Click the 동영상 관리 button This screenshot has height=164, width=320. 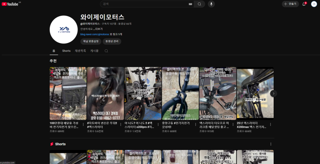112,41
